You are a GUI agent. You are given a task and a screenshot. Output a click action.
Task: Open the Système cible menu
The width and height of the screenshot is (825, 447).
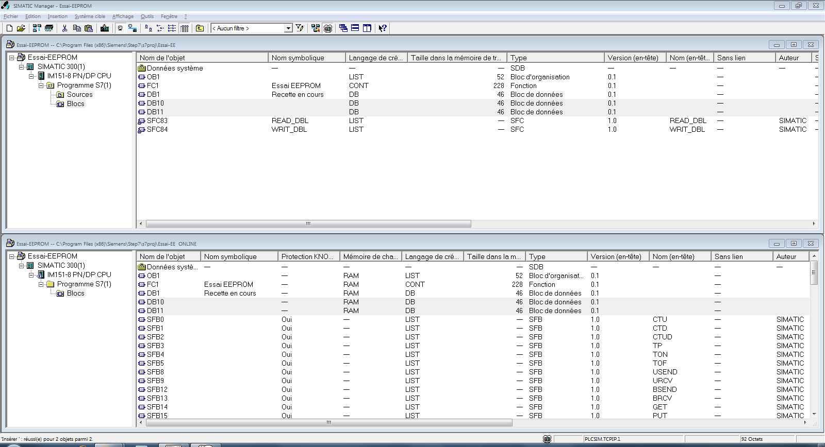coord(90,16)
